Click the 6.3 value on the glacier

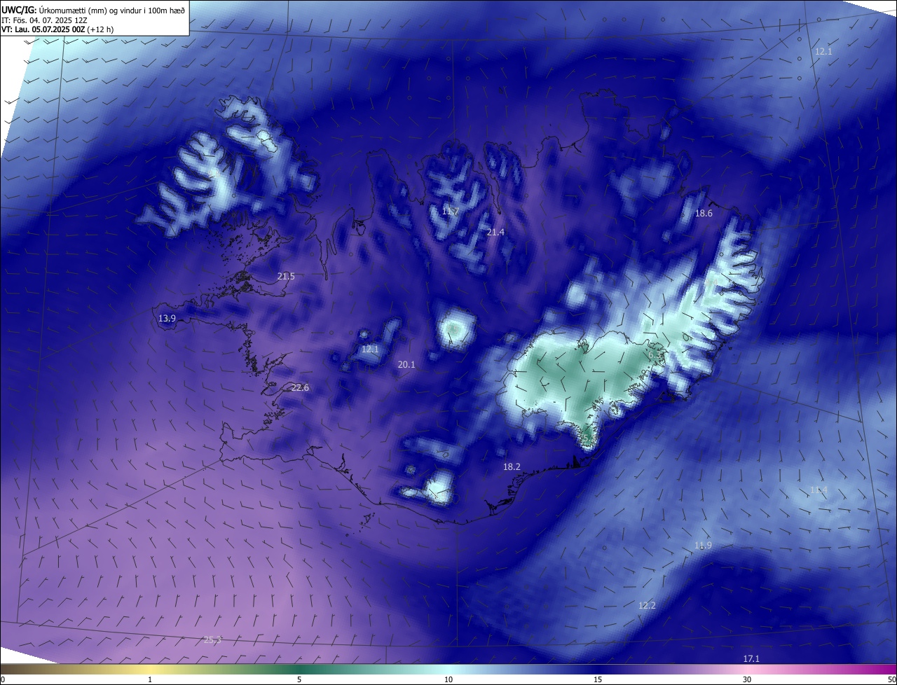[655, 356]
